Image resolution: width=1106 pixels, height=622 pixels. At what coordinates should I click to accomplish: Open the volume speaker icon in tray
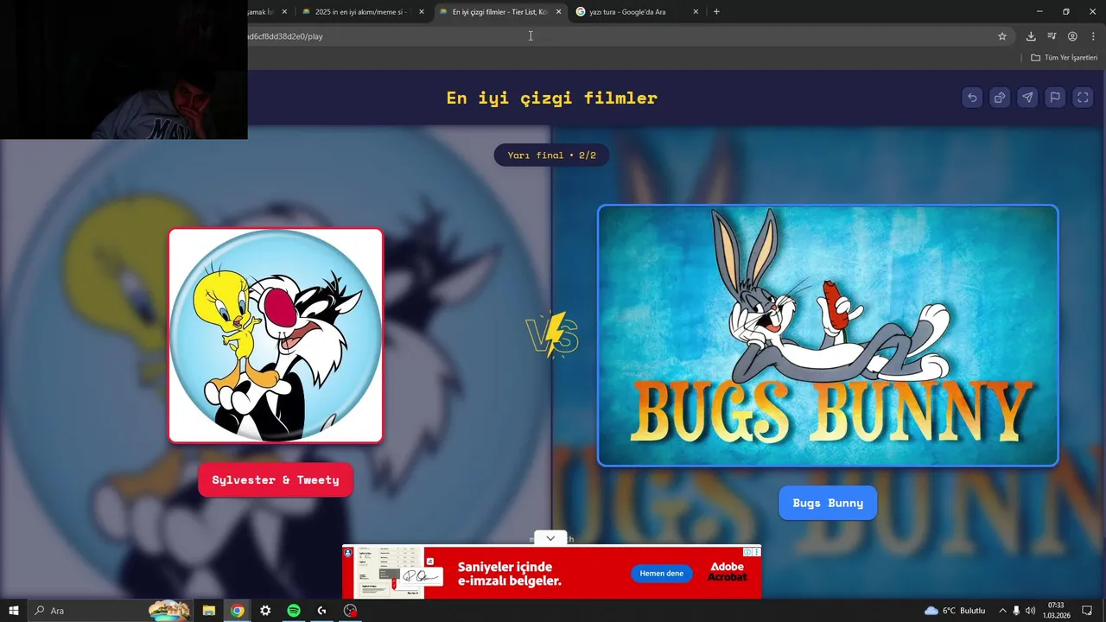[x=1030, y=611]
